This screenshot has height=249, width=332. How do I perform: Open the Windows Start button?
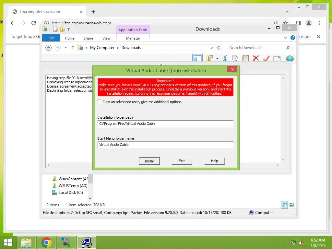[8, 243]
